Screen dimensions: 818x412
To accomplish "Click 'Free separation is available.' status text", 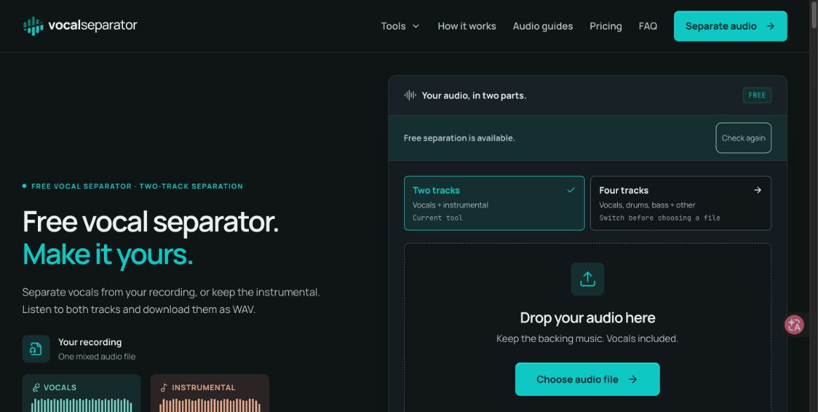I will tap(459, 138).
